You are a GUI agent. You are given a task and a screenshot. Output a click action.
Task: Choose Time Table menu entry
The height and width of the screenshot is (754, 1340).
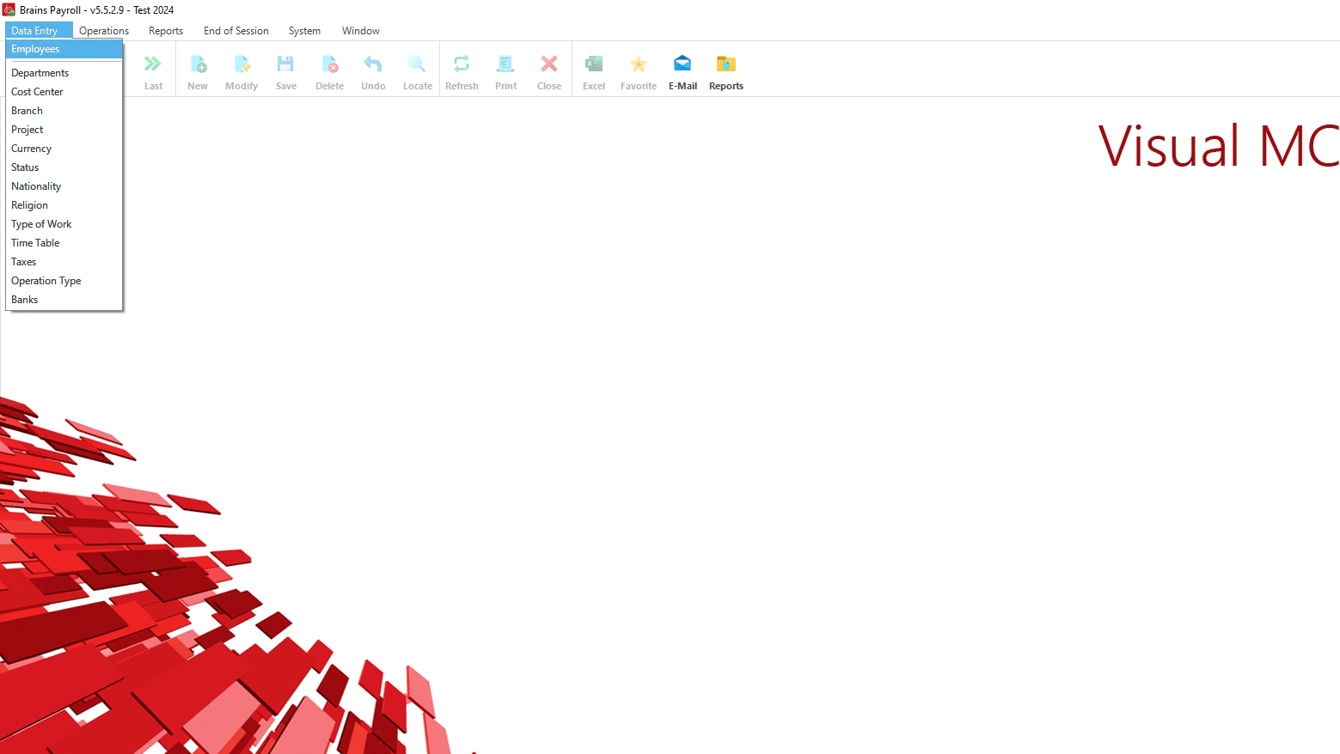(64, 243)
